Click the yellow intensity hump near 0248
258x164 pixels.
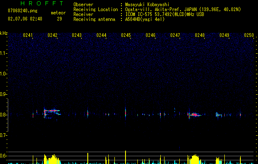pyautogui.click(x=195, y=159)
